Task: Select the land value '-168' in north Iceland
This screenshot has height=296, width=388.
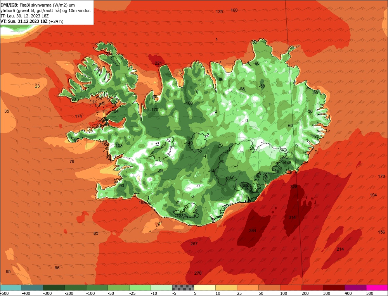Action: click(189, 103)
